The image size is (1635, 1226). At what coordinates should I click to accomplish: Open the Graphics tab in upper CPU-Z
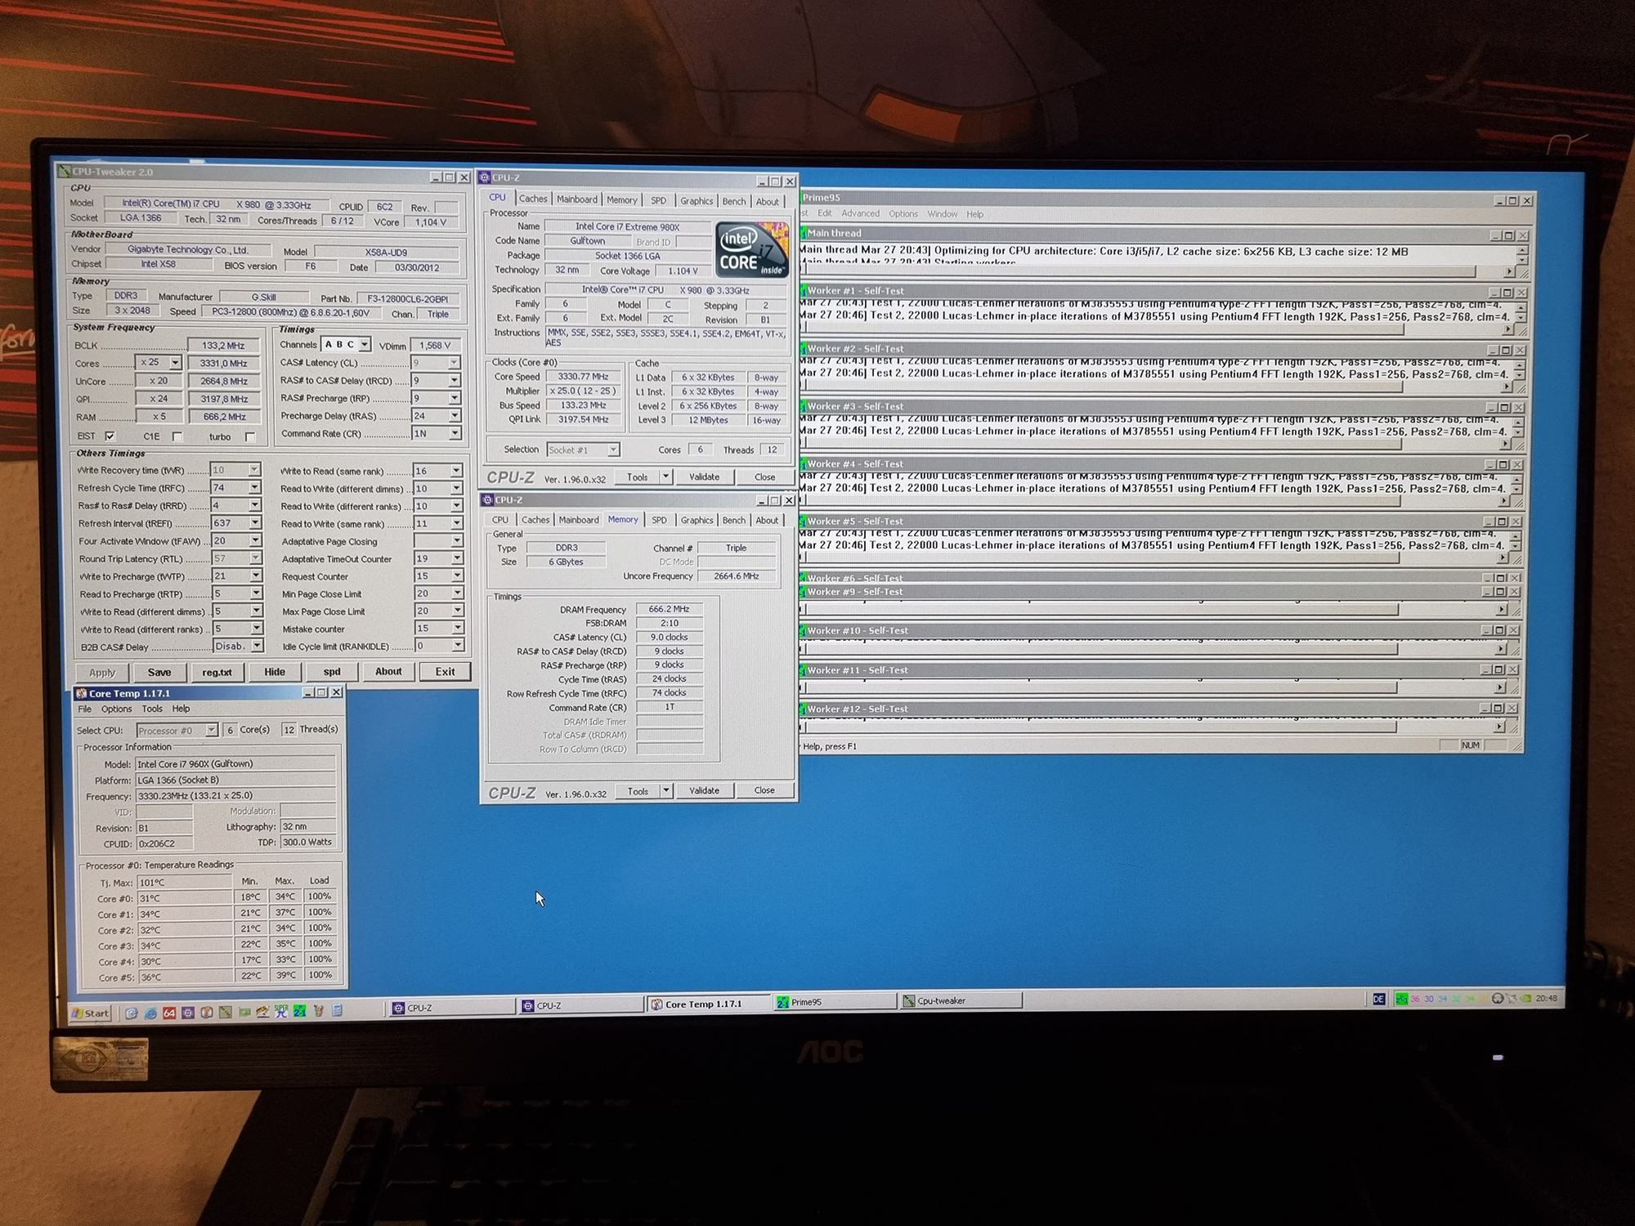coord(697,200)
